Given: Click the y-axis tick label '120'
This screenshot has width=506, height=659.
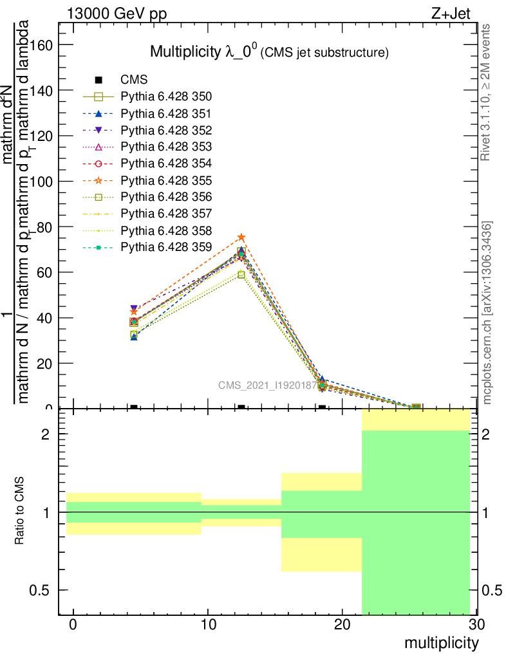Looking at the screenshot, I should coord(41,136).
